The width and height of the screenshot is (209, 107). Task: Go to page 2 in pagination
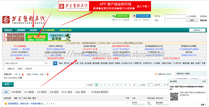pos(101,85)
